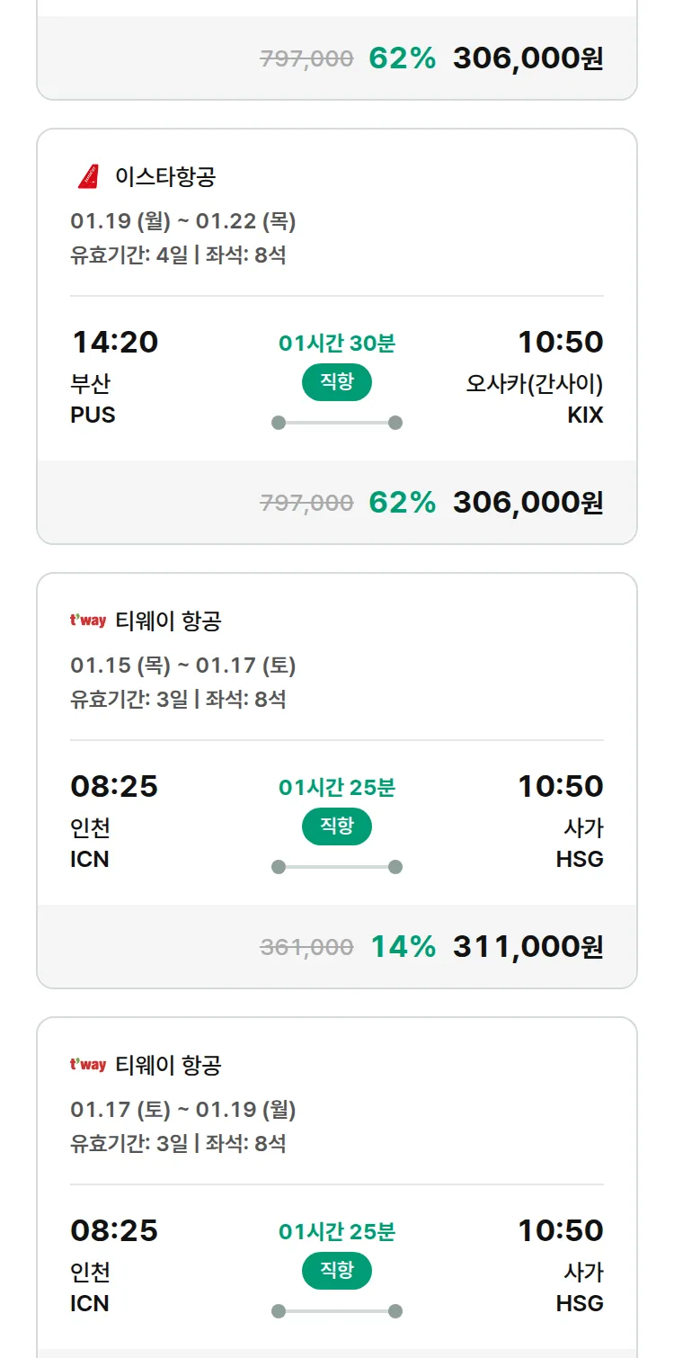The width and height of the screenshot is (674, 1358).
Task: Click the 오사카(간사이) destination label
Action: click(x=535, y=384)
